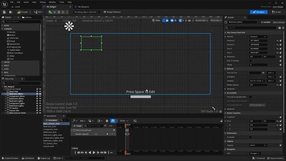Toggle lock icon for Bathroom_Menu
This screenshot has width=286, height=161.
(x=37, y=98)
